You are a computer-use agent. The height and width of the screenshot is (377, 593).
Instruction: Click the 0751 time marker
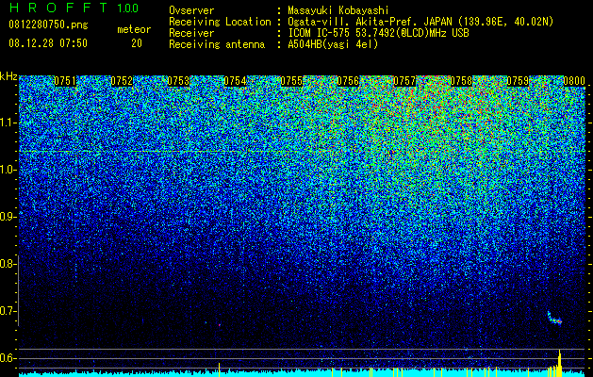pyautogui.click(x=65, y=81)
